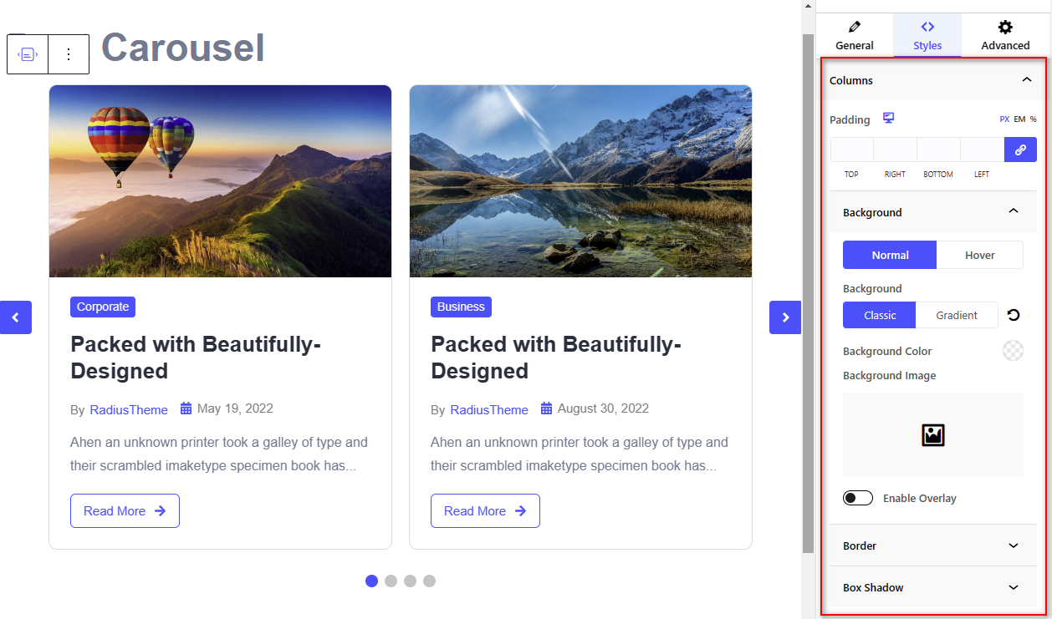
Task: Click the block type icon in toolbar
Action: pos(28,54)
